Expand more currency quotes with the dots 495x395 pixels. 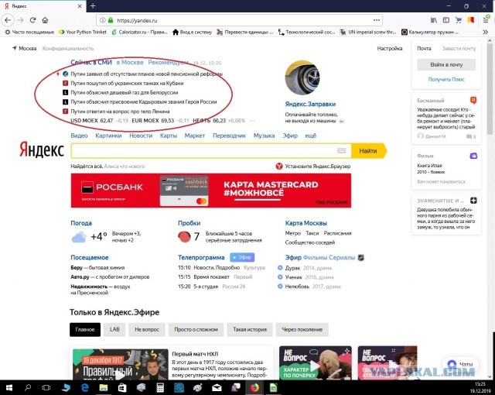[x=252, y=120]
